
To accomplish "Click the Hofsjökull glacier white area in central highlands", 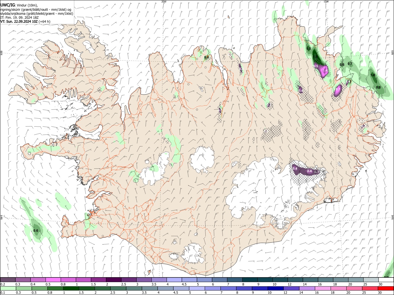I will point(202,159).
